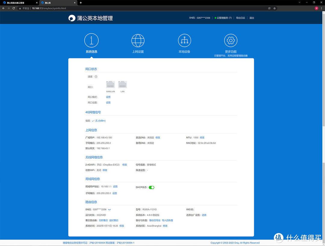This screenshot has height=246, width=325.
Task: Click 退出 to log out
Action: click(252, 18)
